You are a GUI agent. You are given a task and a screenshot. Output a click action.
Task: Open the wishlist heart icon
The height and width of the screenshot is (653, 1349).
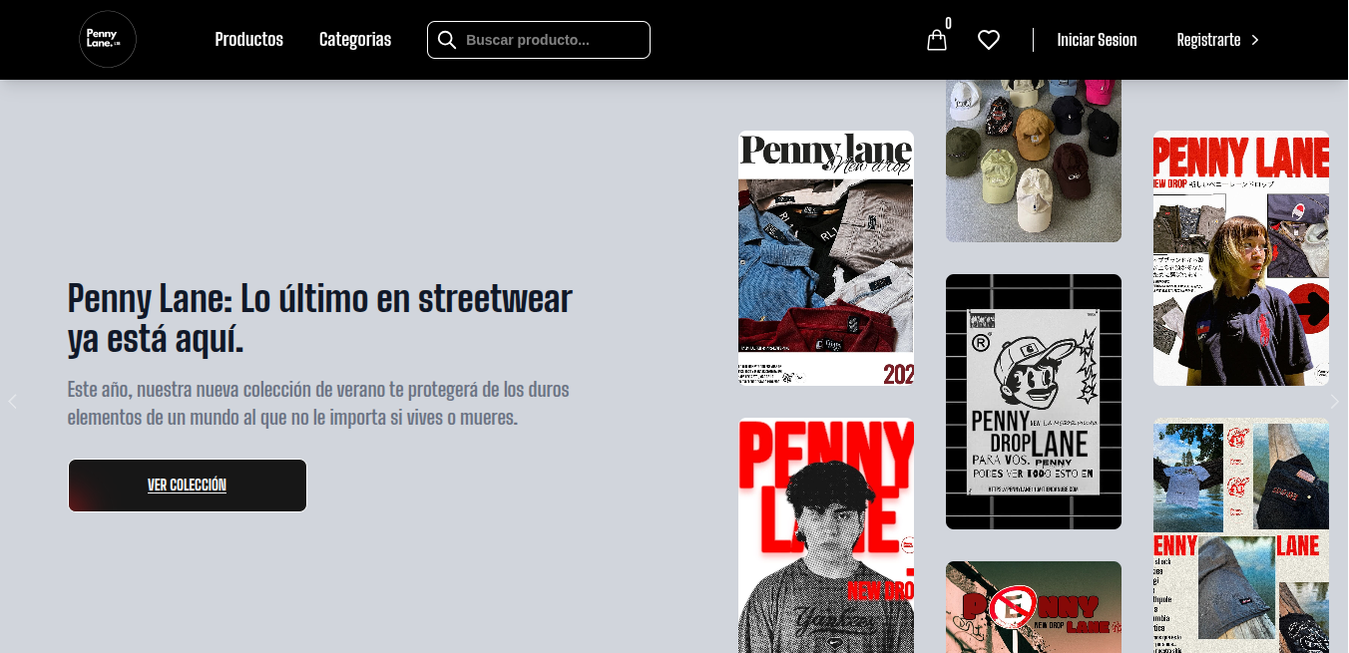pos(989,40)
